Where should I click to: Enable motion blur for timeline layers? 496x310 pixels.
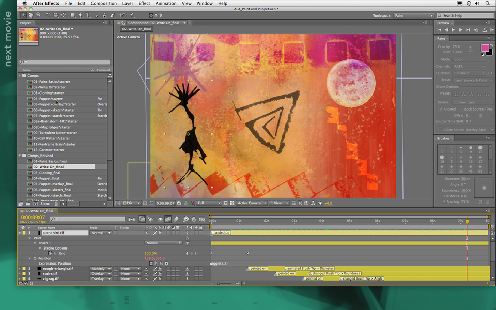coord(176,219)
